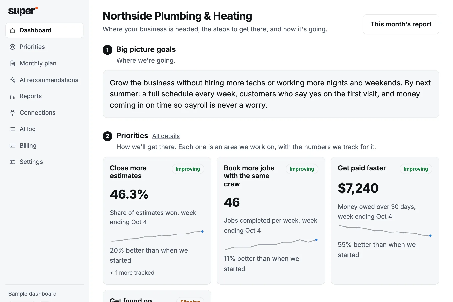Click the Monthly plan document icon
Image resolution: width=453 pixels, height=302 pixels.
tap(13, 63)
